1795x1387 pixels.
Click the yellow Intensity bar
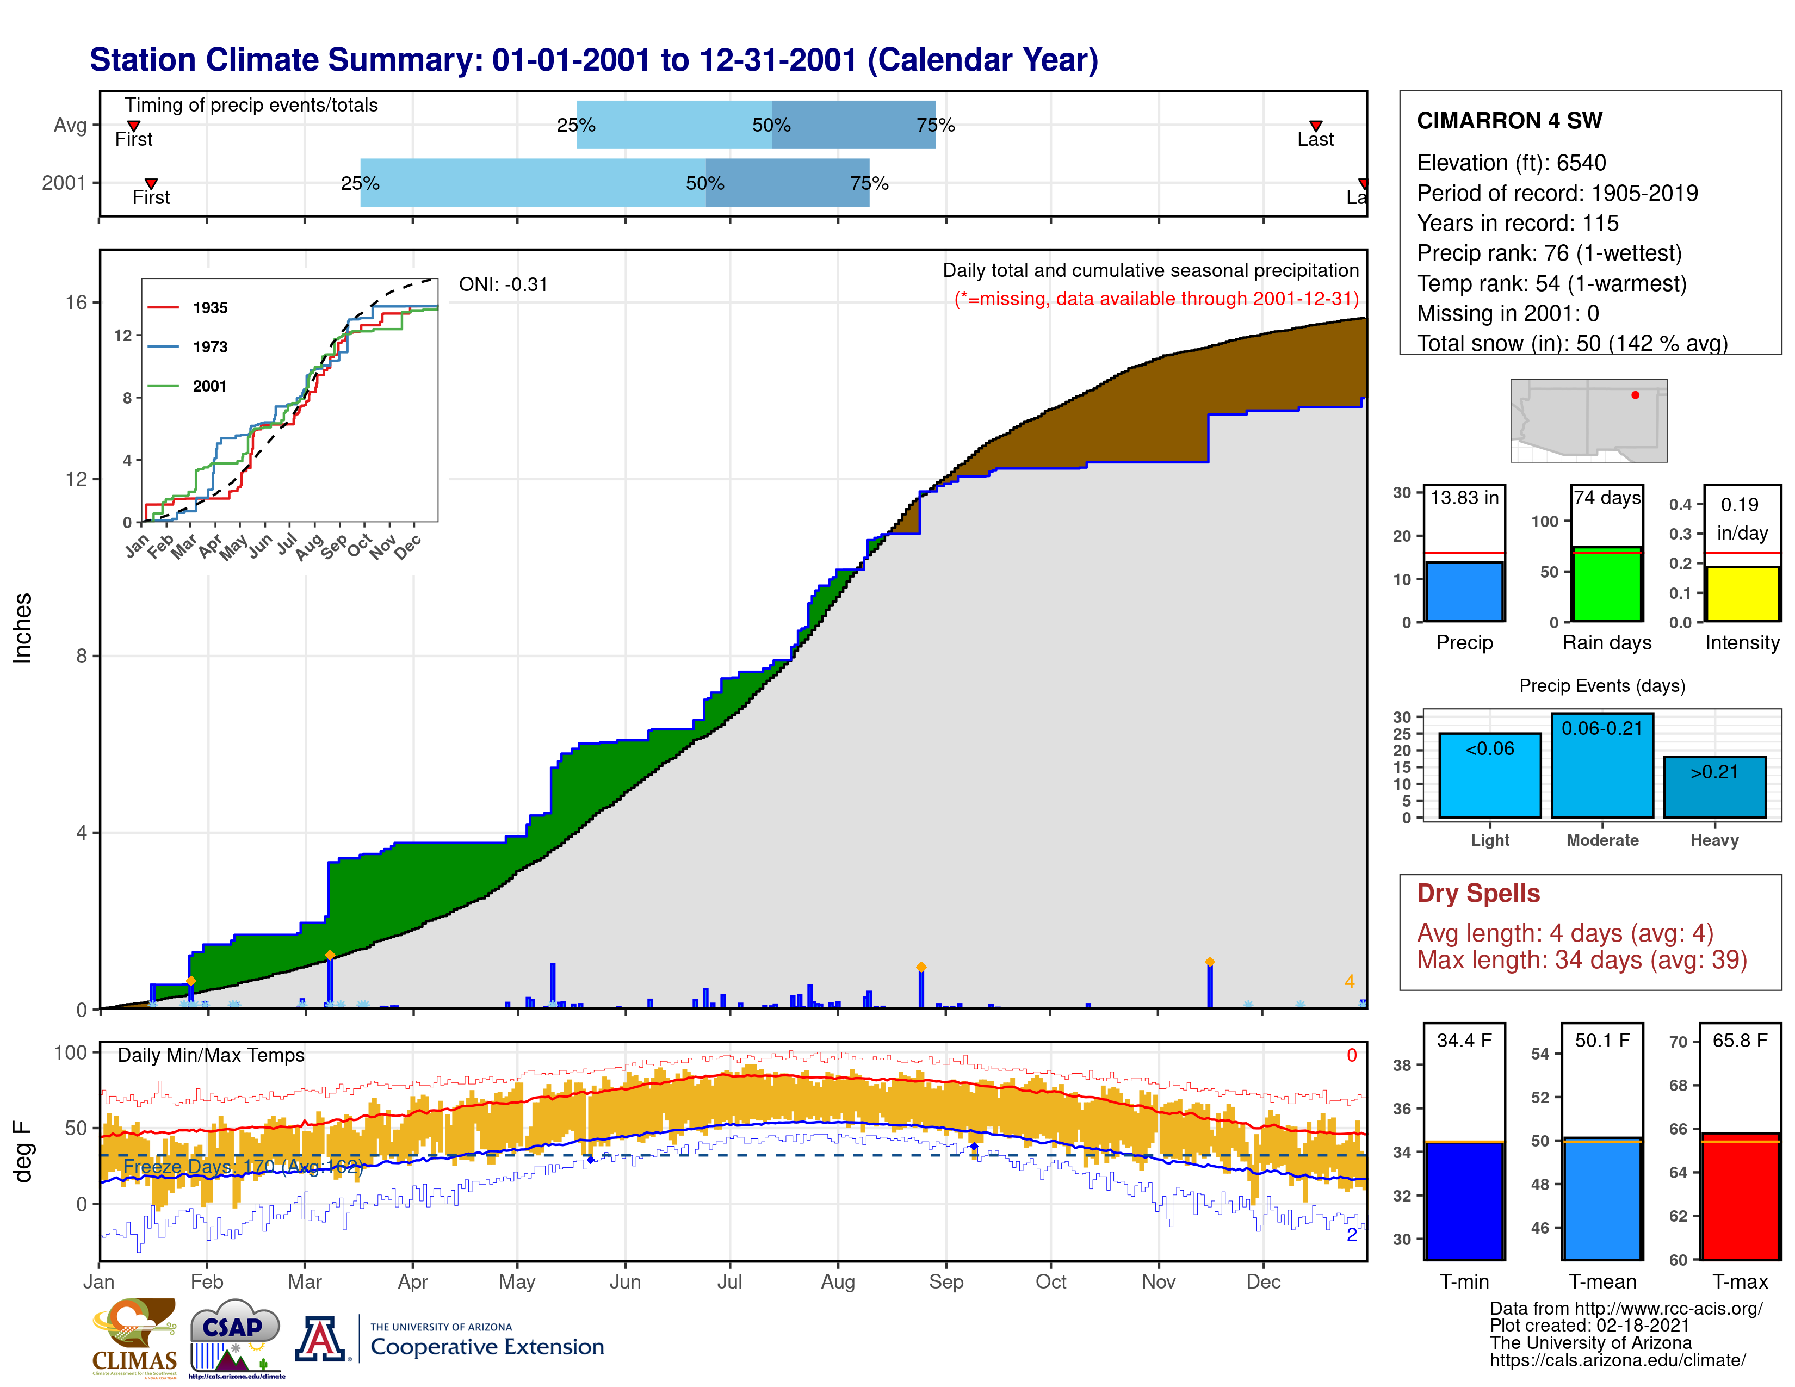point(1742,593)
